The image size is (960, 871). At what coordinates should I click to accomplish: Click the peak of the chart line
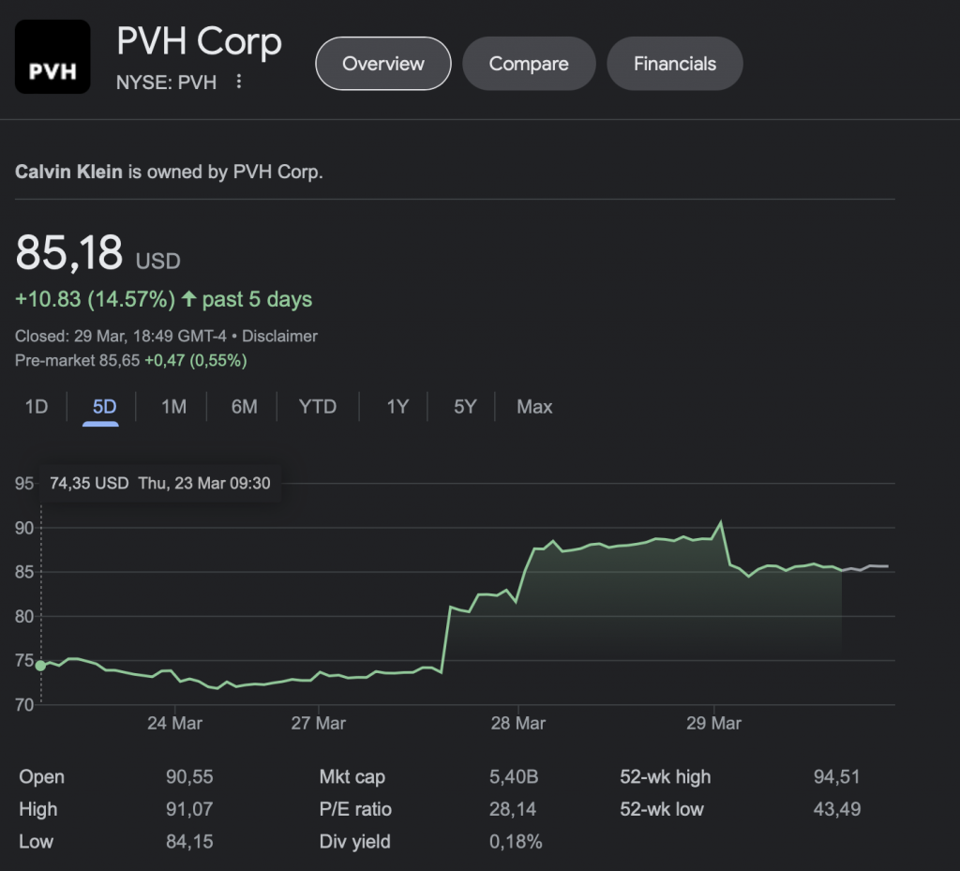(x=720, y=523)
